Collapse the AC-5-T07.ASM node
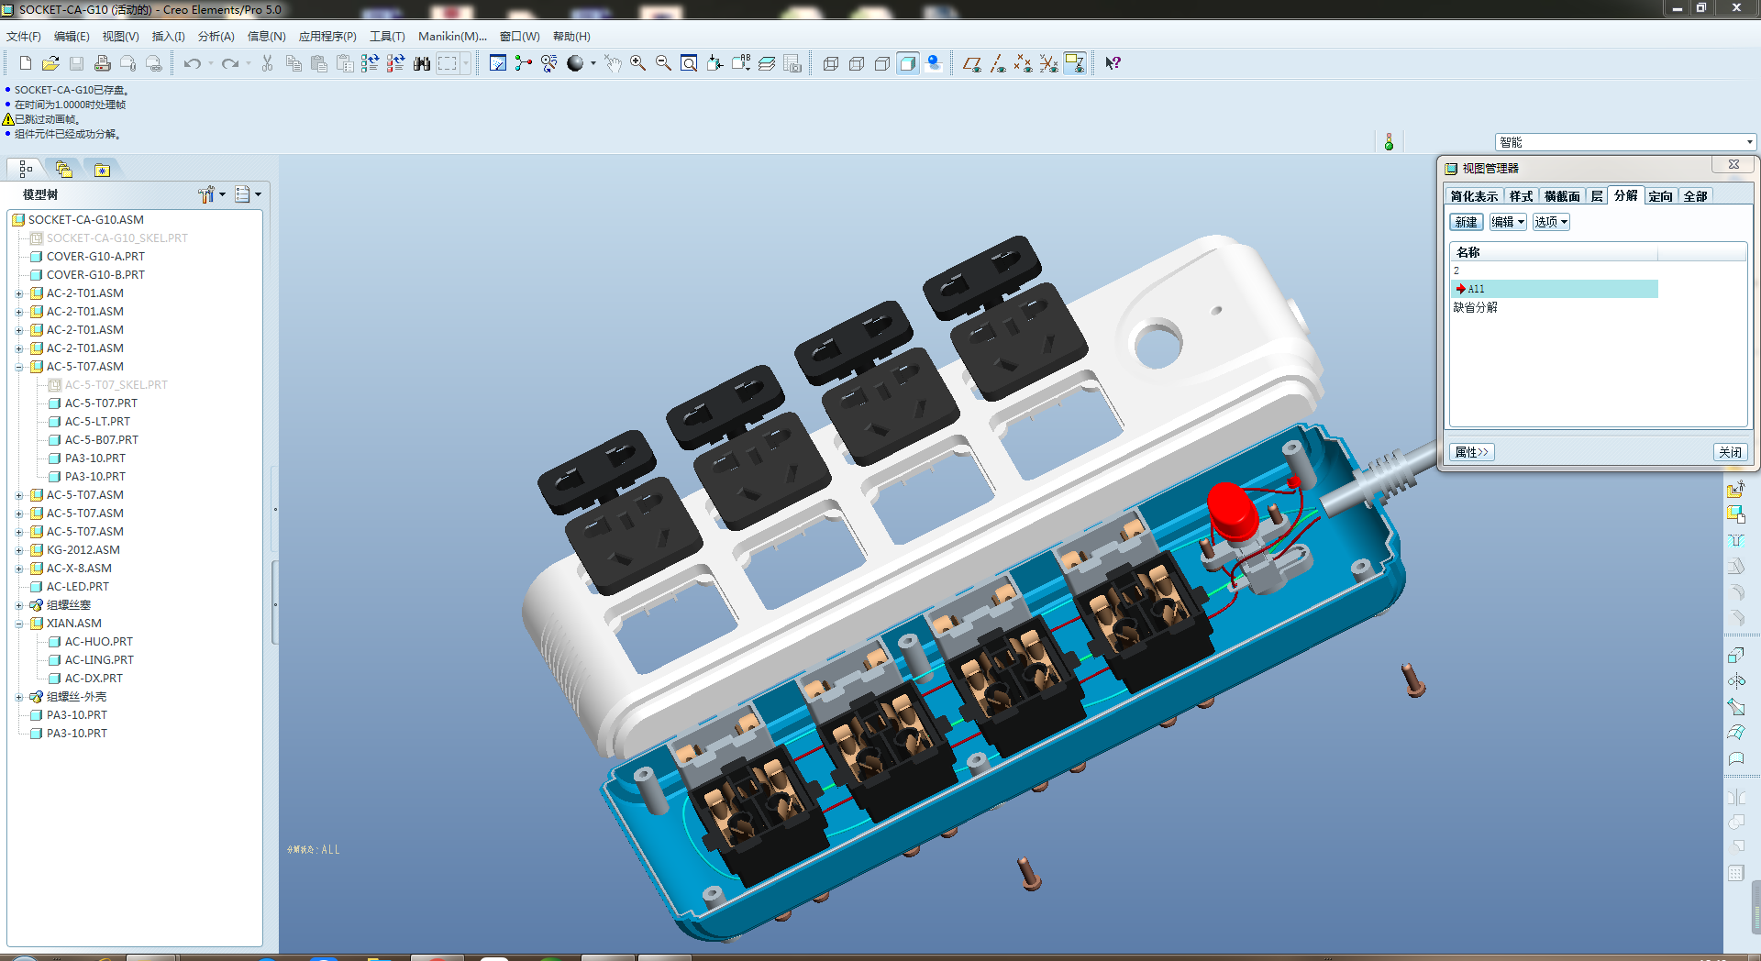 [x=19, y=367]
